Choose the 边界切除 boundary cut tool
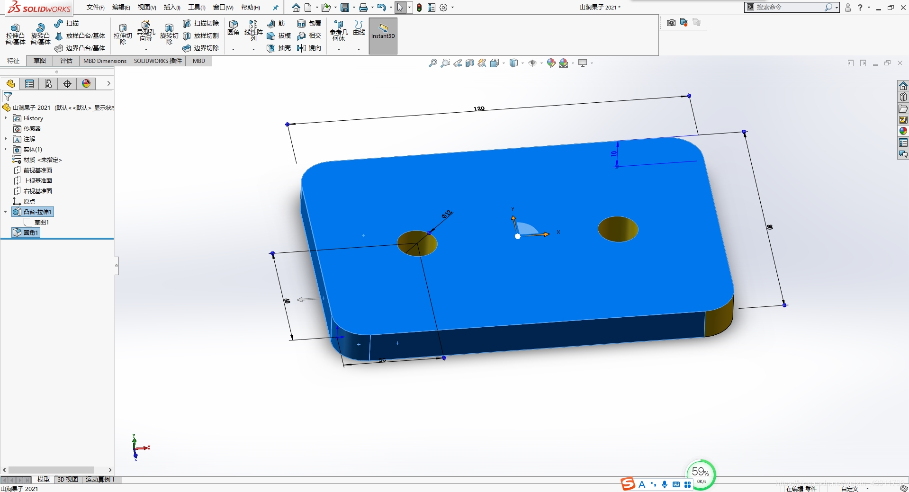909x492 pixels. tap(201, 48)
